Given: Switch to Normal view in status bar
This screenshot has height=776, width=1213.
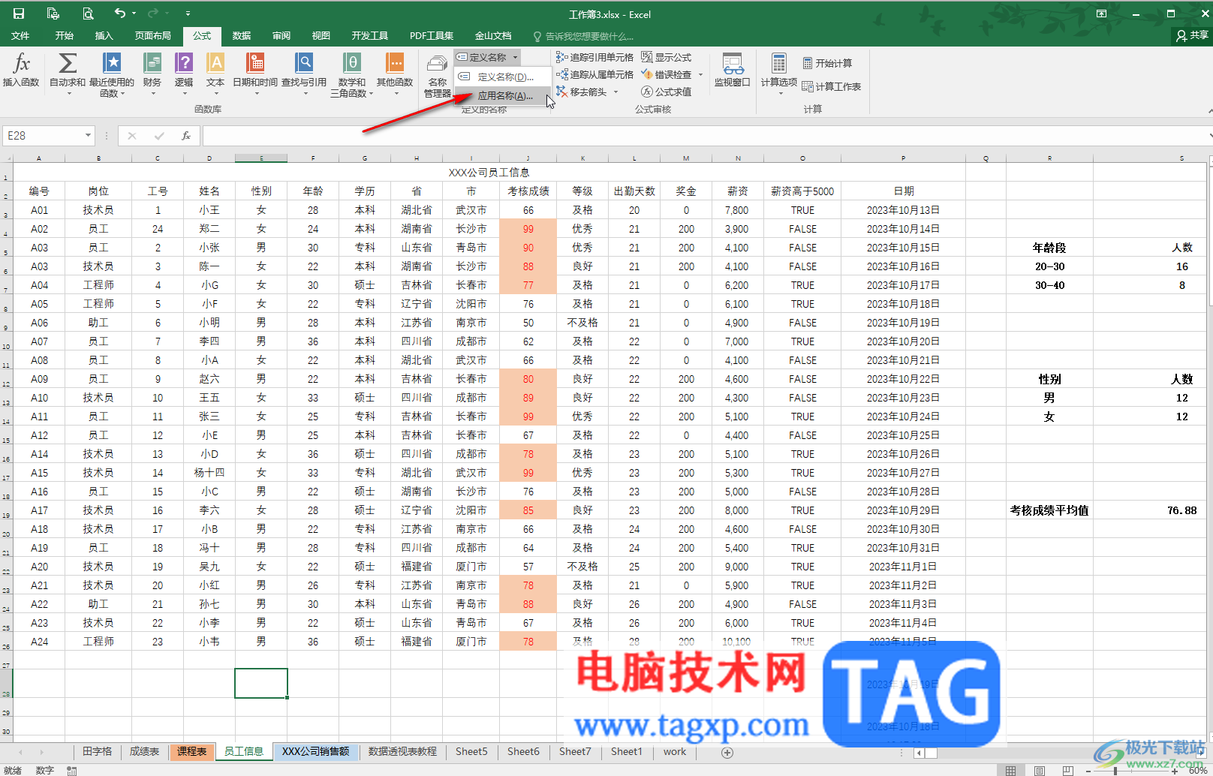Looking at the screenshot, I should point(1011,770).
